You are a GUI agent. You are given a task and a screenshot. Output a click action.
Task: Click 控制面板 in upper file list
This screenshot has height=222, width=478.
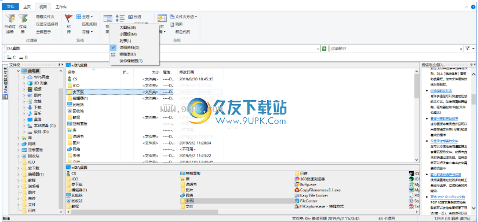click(78, 124)
